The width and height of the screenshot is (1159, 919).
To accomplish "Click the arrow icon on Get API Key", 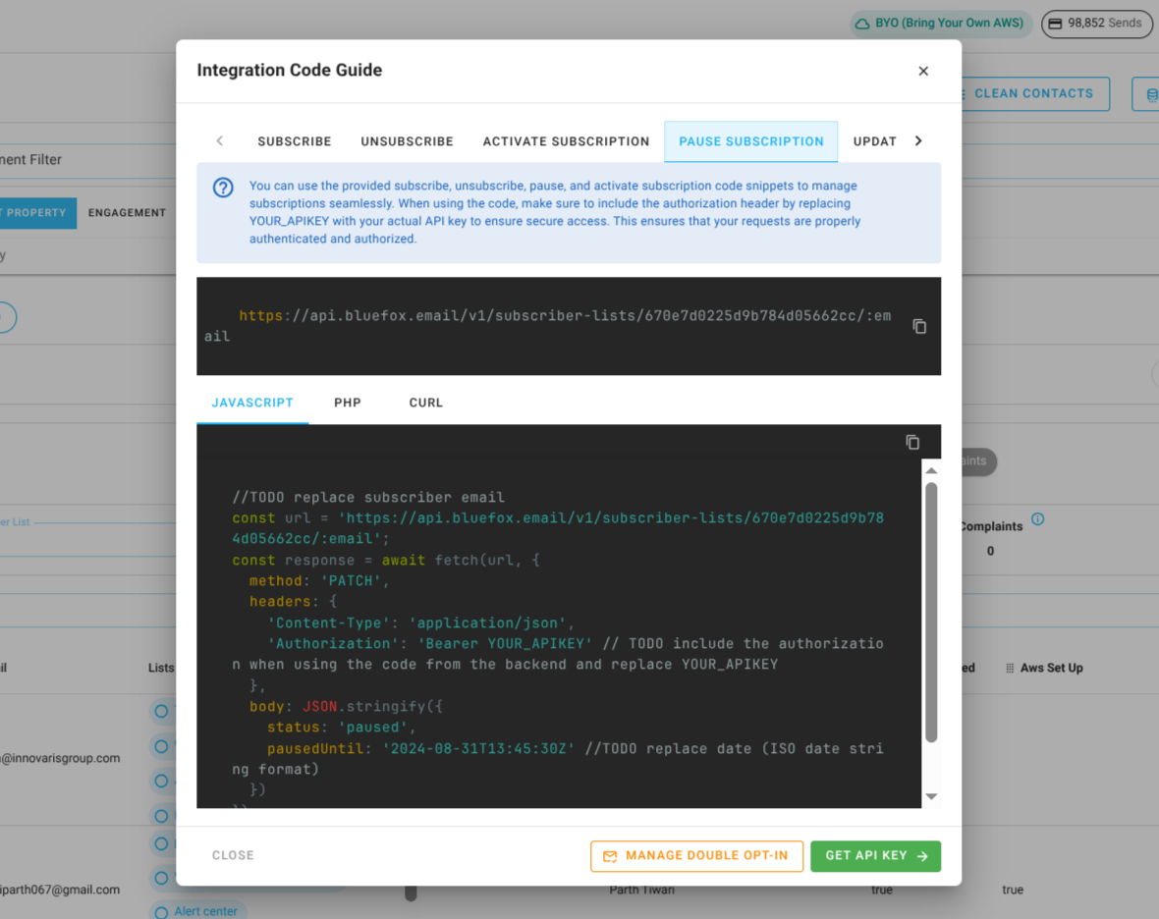I will (922, 856).
